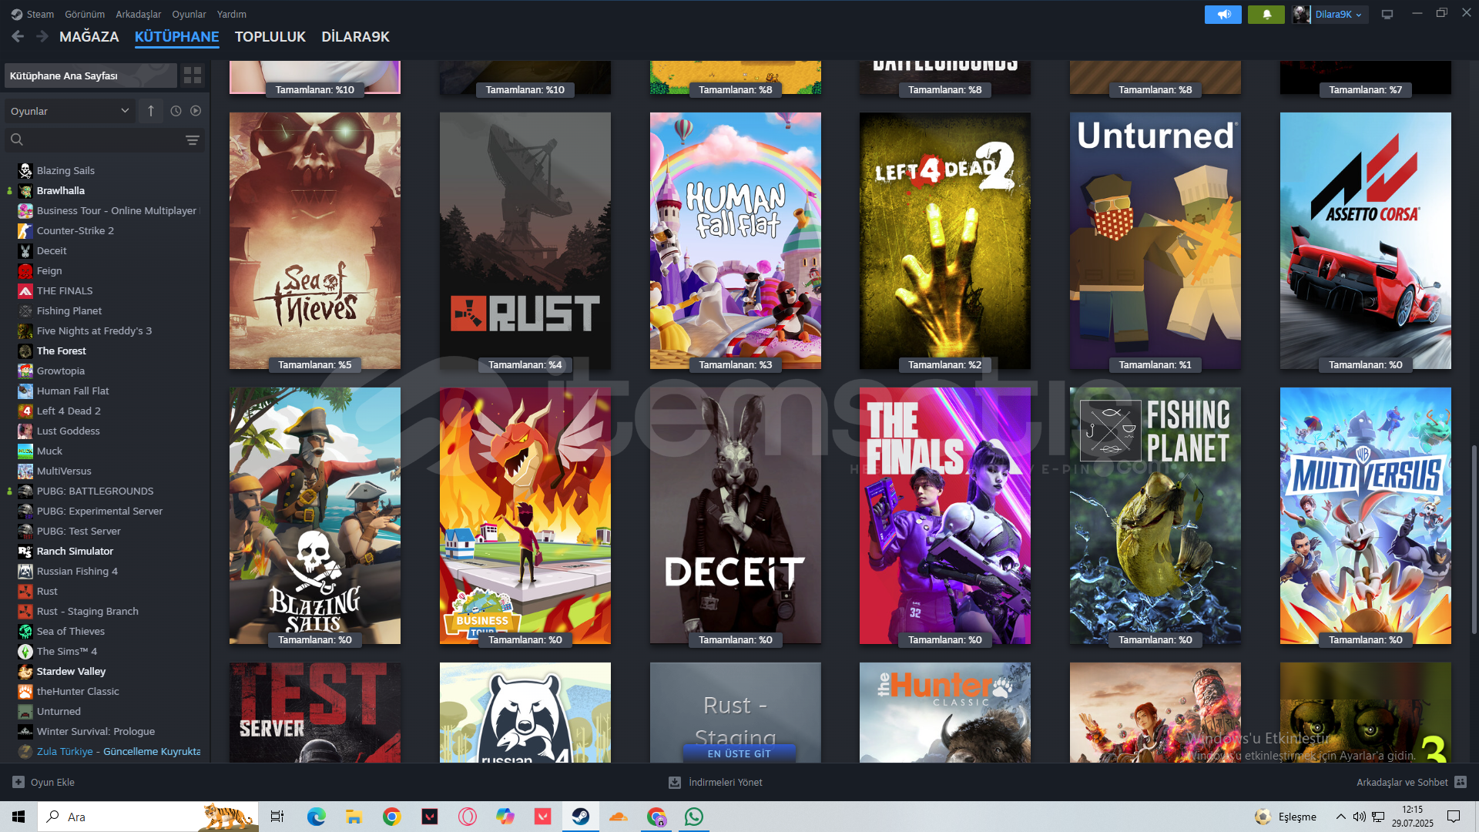Open the notifications bell

pos(1266,15)
